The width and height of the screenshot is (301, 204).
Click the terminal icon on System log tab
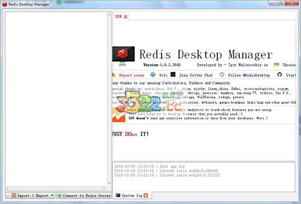(118, 195)
